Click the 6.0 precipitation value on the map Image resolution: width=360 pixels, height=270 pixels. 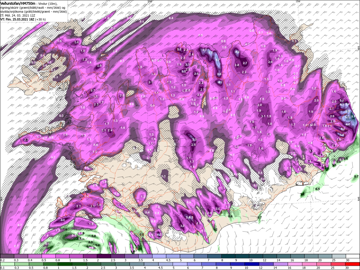[347, 117]
